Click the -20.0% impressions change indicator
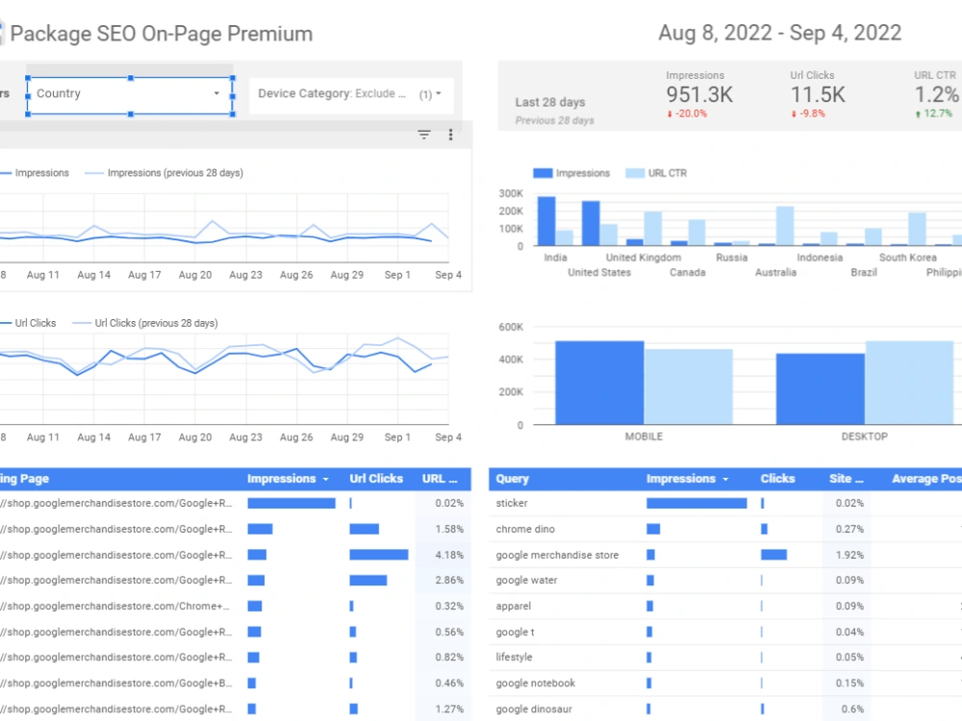Image resolution: width=962 pixels, height=721 pixels. 687,113
